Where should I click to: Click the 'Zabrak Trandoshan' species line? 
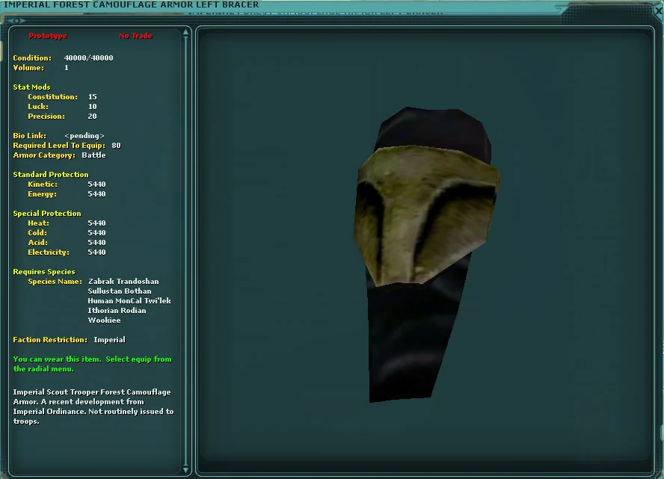(x=123, y=282)
